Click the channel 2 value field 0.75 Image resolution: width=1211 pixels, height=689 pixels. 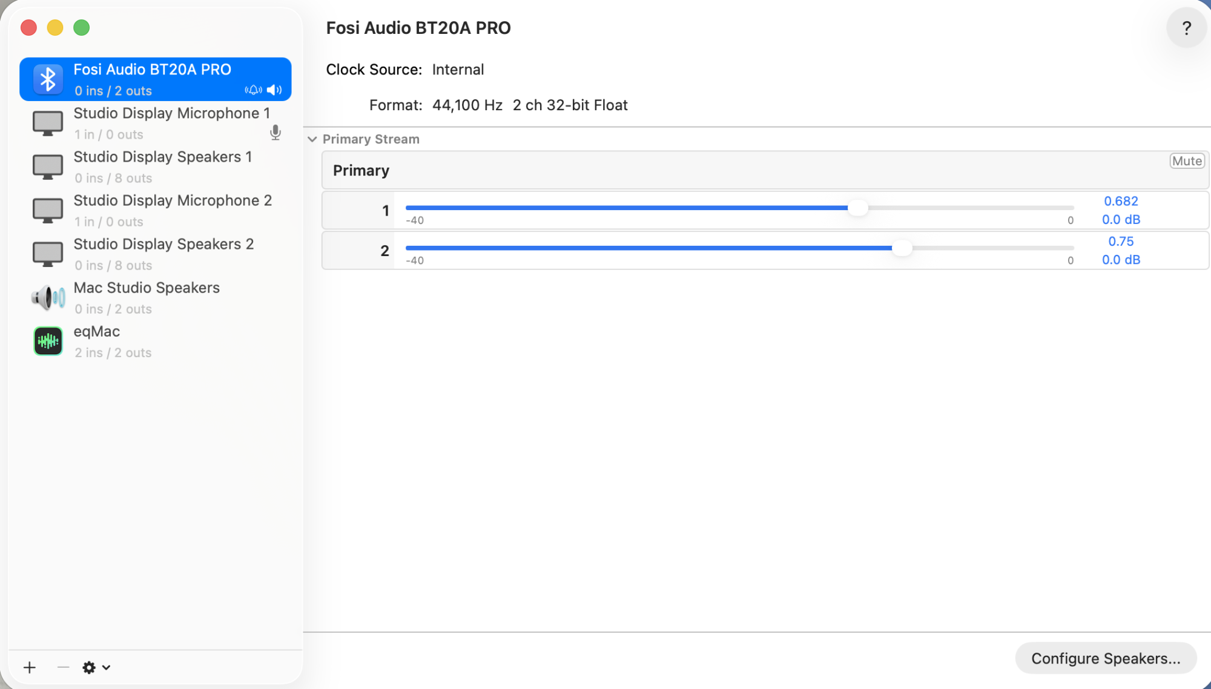[1121, 241]
